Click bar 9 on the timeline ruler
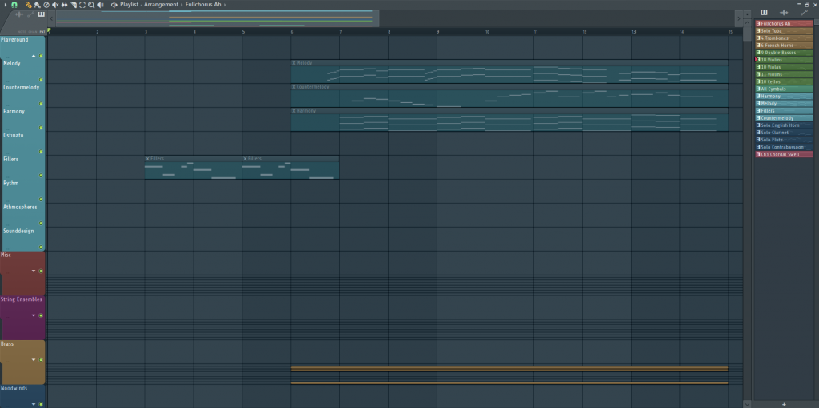Viewport: 819px width, 408px height. click(x=437, y=31)
